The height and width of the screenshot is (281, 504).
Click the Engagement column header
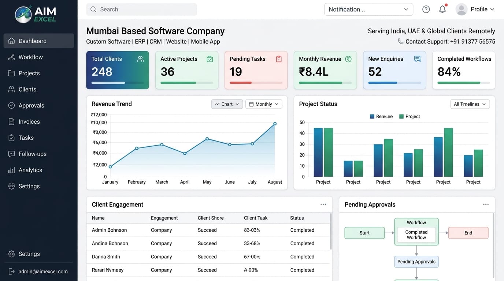click(x=164, y=218)
